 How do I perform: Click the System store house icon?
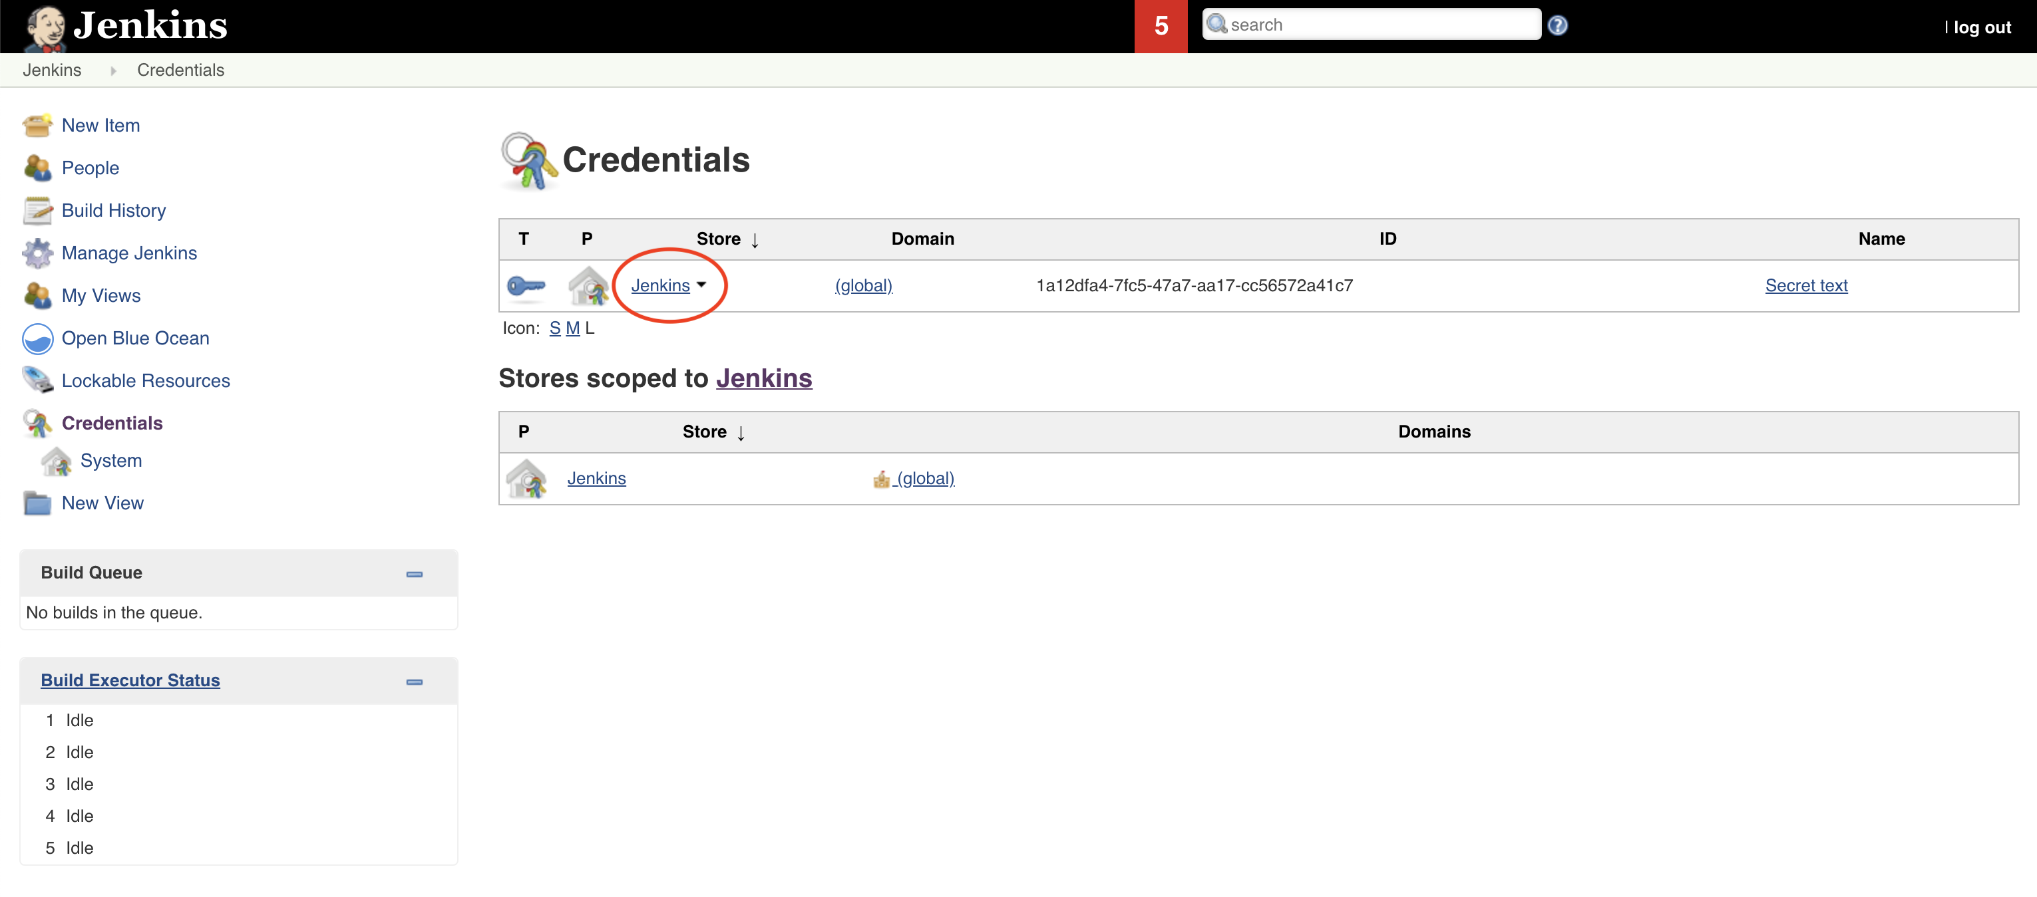pyautogui.click(x=56, y=461)
